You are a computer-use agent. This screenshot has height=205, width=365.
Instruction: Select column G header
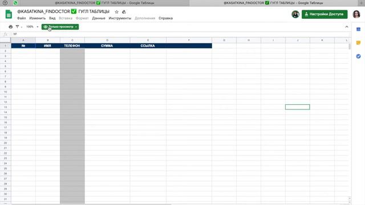pos(224,40)
